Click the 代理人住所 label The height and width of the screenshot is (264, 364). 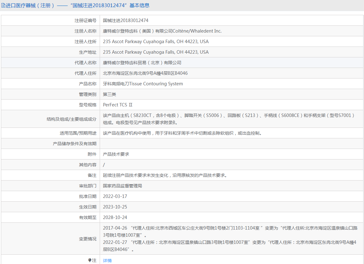[x=85, y=73]
